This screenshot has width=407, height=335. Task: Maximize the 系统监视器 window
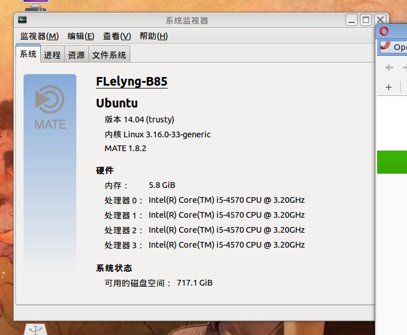point(366,20)
